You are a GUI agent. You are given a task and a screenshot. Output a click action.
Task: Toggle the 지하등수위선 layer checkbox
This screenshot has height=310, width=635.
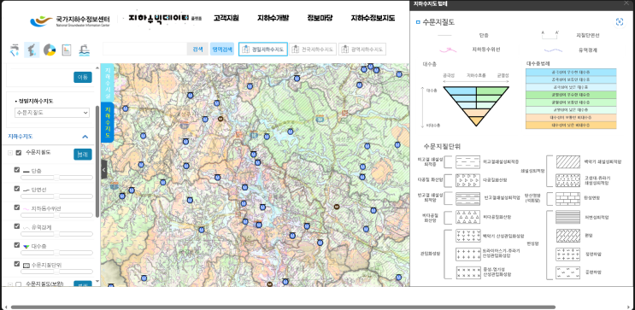pyautogui.click(x=16, y=208)
